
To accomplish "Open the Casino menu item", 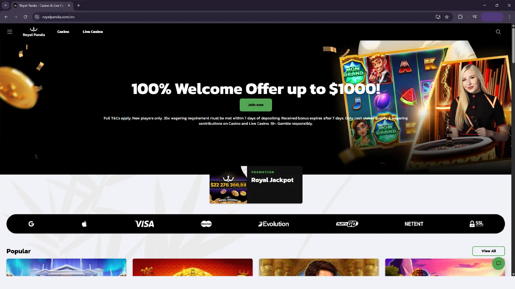I will tap(63, 32).
